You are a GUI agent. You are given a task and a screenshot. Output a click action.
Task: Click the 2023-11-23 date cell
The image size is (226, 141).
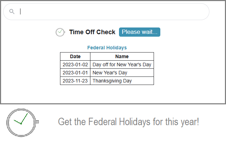point(75,81)
